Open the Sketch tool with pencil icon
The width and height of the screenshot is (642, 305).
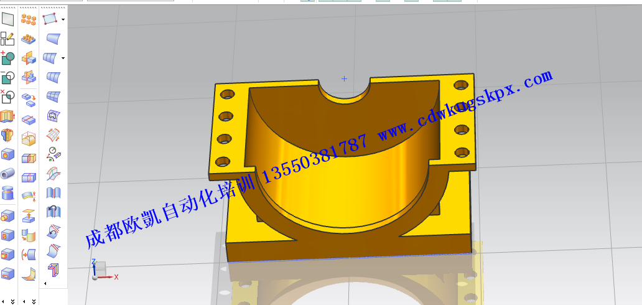(8, 39)
